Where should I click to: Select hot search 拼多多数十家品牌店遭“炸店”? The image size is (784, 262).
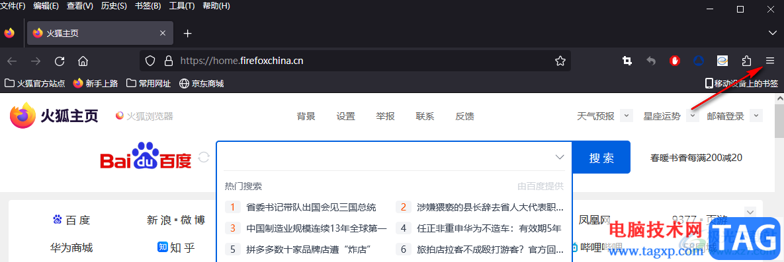[x=308, y=249]
